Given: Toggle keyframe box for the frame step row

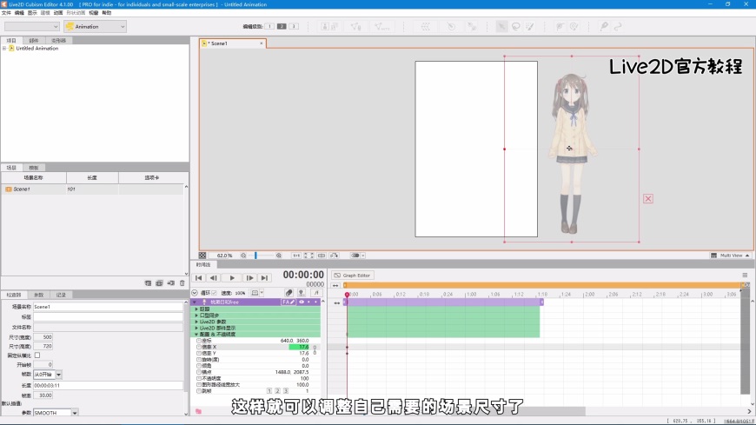Looking at the screenshot, I should pos(199,391).
